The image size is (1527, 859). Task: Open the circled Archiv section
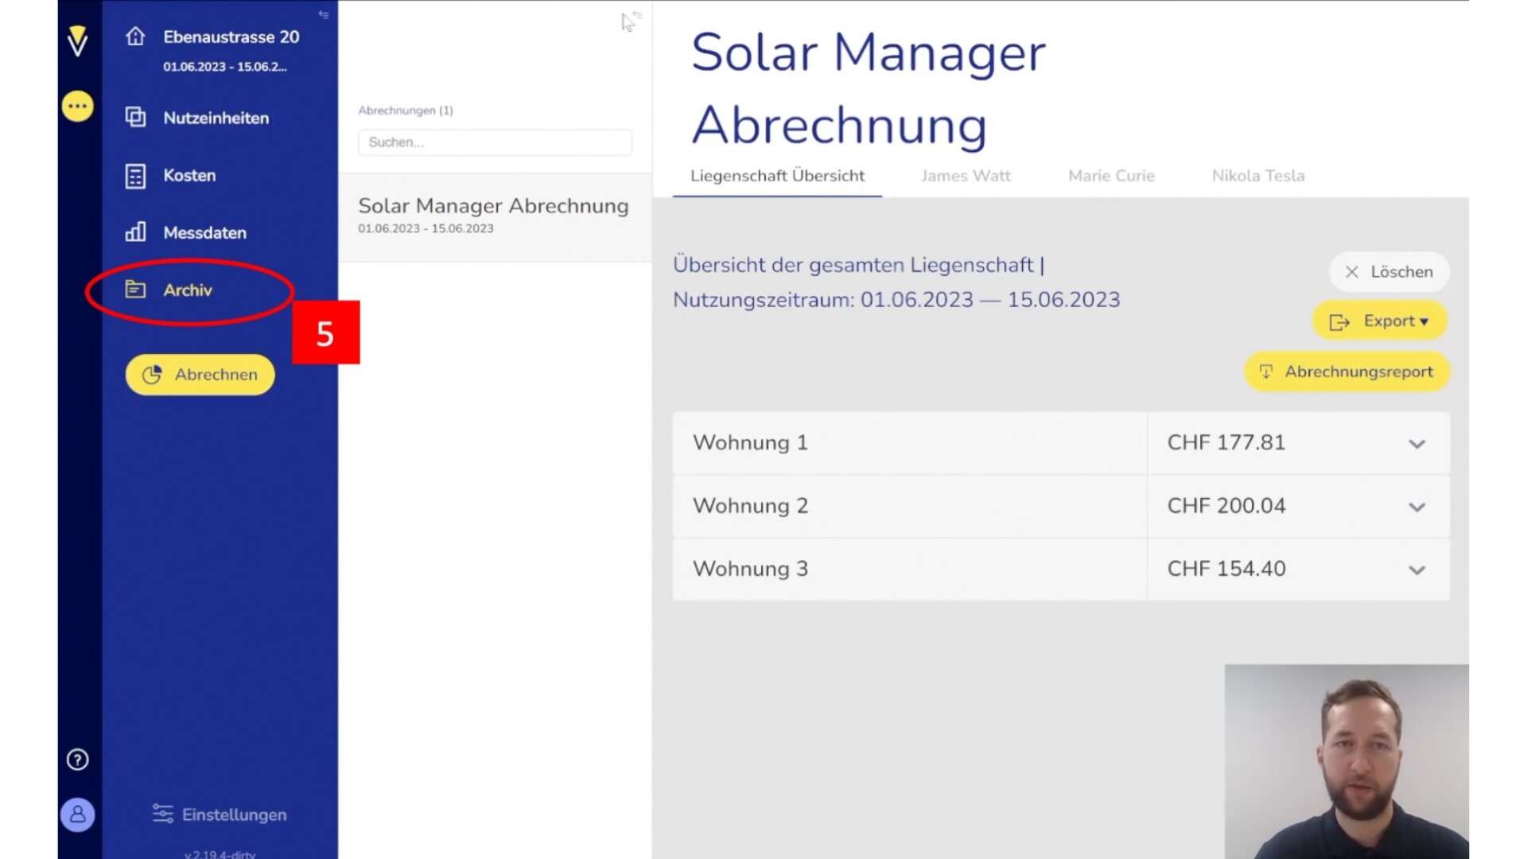click(x=187, y=290)
